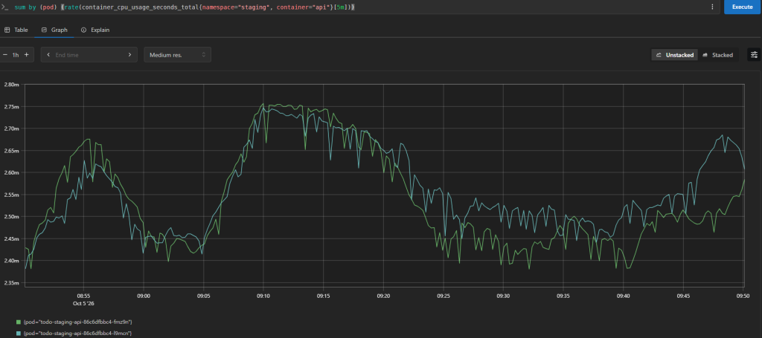Click the green swatch for pod fmz9n
The image size is (762, 338).
coord(19,322)
